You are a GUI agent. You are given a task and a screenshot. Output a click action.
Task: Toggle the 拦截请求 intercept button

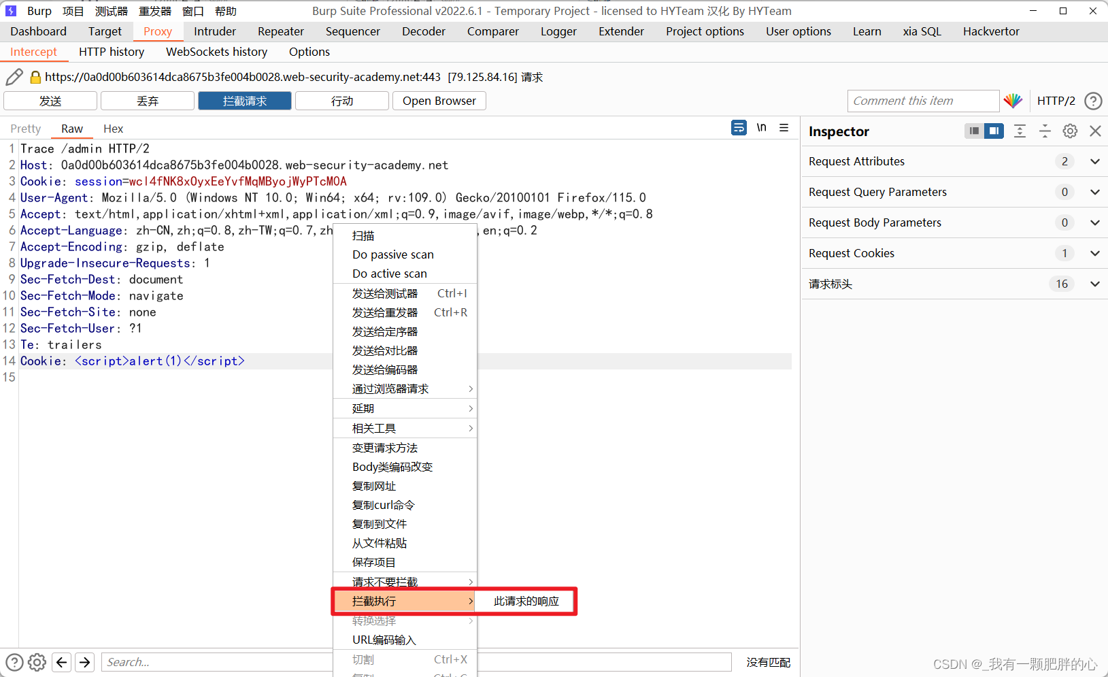click(245, 101)
